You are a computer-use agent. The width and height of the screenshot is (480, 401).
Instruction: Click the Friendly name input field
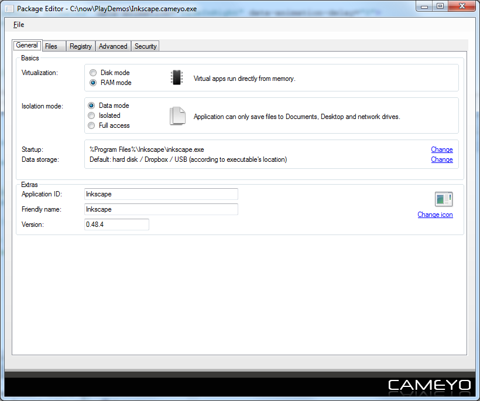[161, 209]
